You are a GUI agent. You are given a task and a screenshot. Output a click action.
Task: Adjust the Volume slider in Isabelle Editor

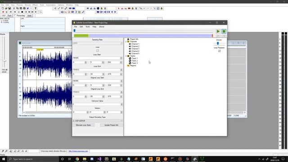218,44
